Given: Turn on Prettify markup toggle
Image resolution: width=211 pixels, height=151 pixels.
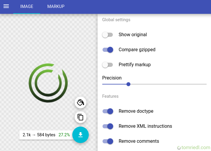Looking at the screenshot, I should [108, 65].
